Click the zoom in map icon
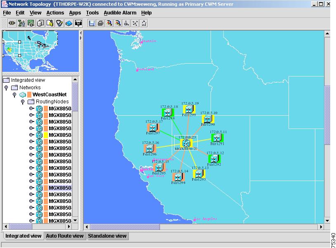The width and height of the screenshot is (336, 248). click(x=109, y=23)
